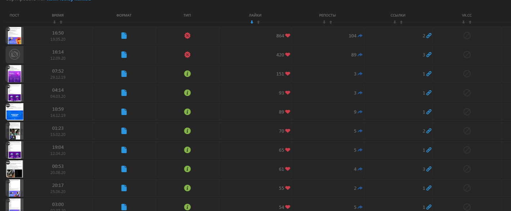
Task: Select time cell 01:23 15.02.20
Action: coord(58,131)
